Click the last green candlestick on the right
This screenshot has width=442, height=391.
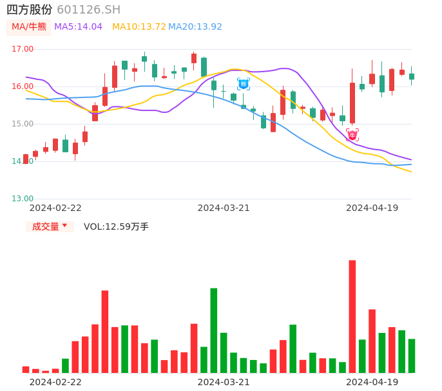click(412, 76)
